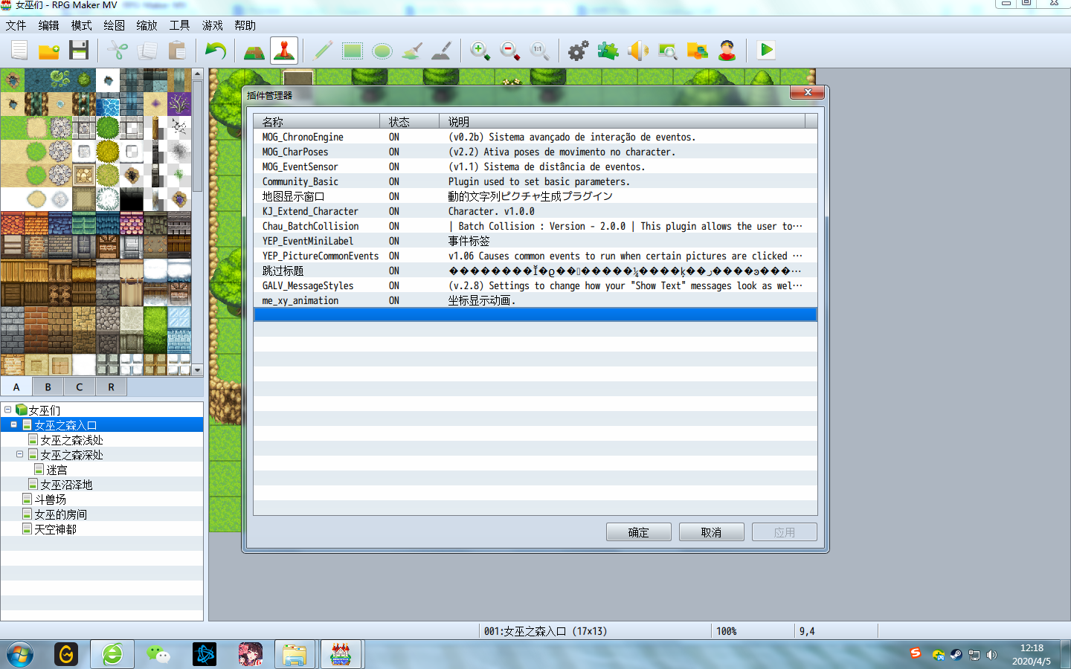Confirm plugins with the 确定 button
1071x669 pixels.
tap(638, 532)
